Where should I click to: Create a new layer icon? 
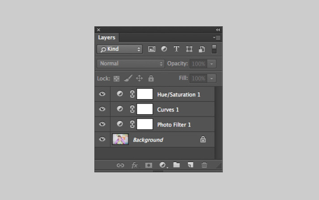pyautogui.click(x=191, y=165)
